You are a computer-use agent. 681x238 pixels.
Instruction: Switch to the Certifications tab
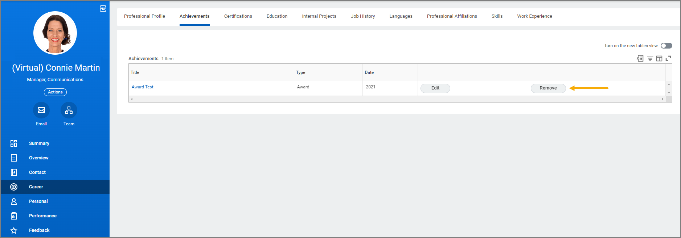(x=238, y=16)
